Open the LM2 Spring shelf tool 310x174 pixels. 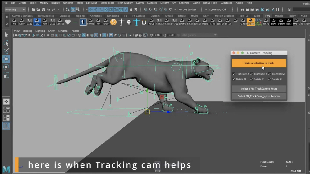[x=258, y=22]
